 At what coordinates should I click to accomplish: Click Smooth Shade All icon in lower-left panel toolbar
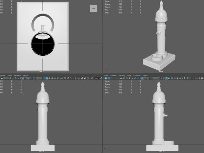pyautogui.click(x=47, y=78)
